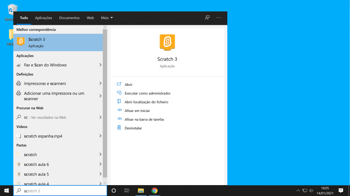Launch Google Chrome from the taskbar
Image resolution: width=350 pixels, height=196 pixels.
[x=154, y=191]
